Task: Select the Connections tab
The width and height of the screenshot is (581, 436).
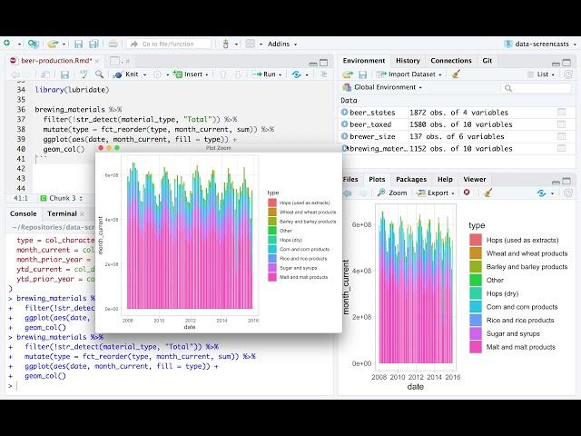Action: (451, 61)
